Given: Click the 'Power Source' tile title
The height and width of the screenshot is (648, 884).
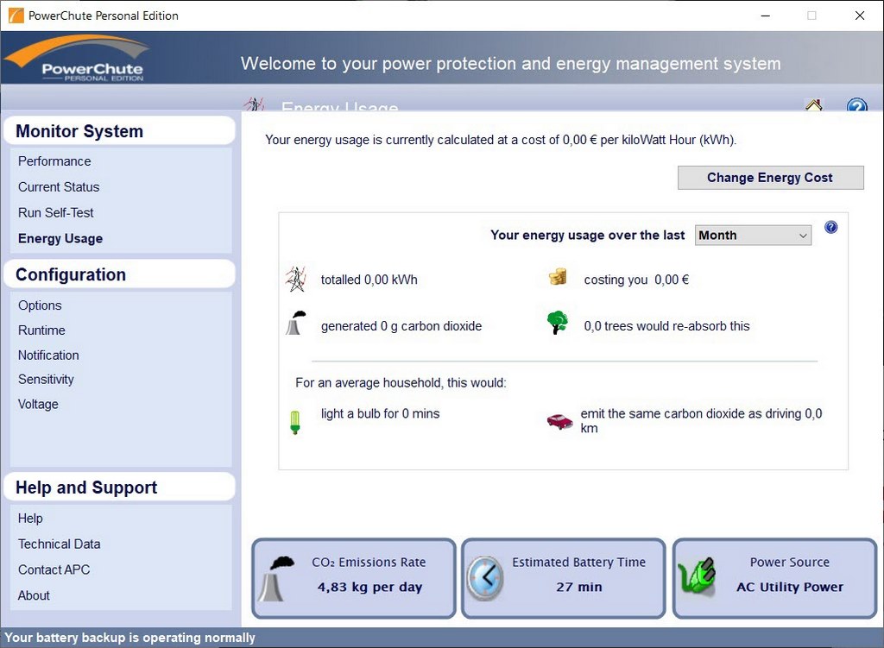Looking at the screenshot, I should [x=790, y=563].
